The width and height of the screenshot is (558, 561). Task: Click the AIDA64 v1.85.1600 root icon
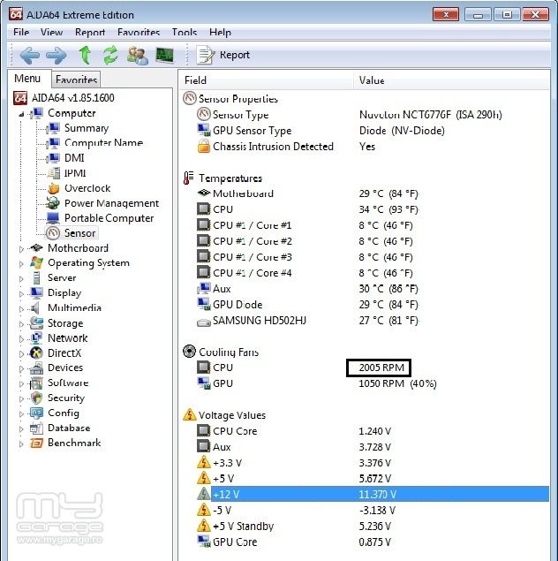point(20,98)
